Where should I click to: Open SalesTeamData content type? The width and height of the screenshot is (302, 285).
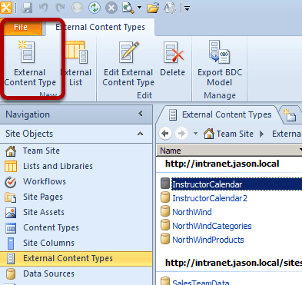click(201, 283)
